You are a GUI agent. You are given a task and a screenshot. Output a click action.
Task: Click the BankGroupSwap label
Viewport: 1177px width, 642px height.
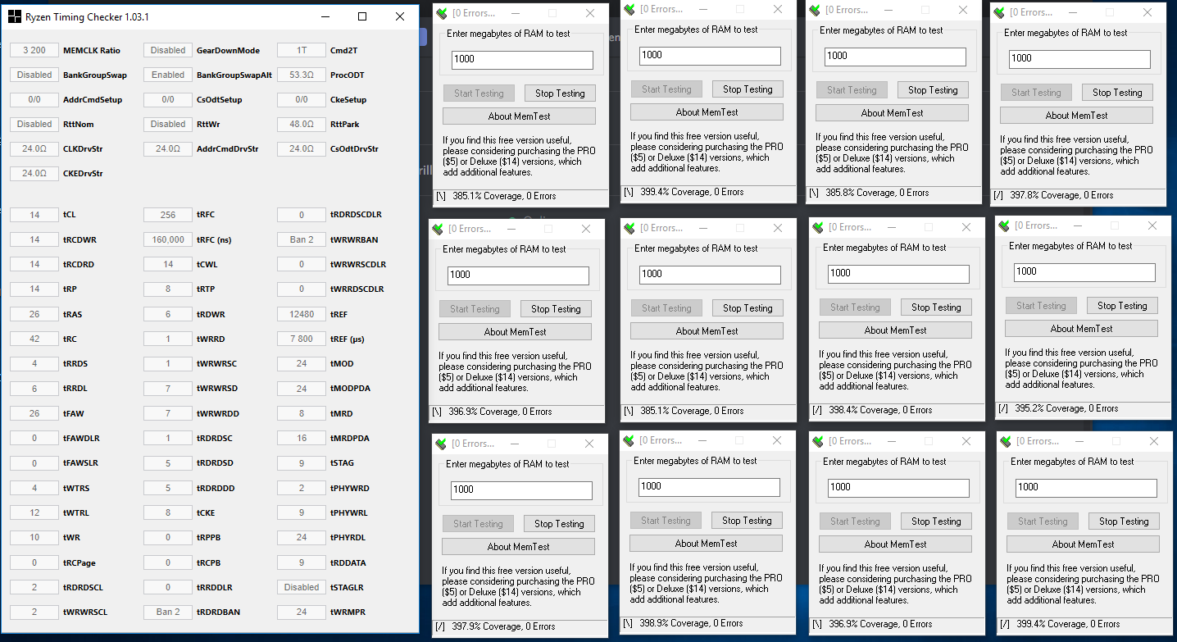click(x=95, y=75)
